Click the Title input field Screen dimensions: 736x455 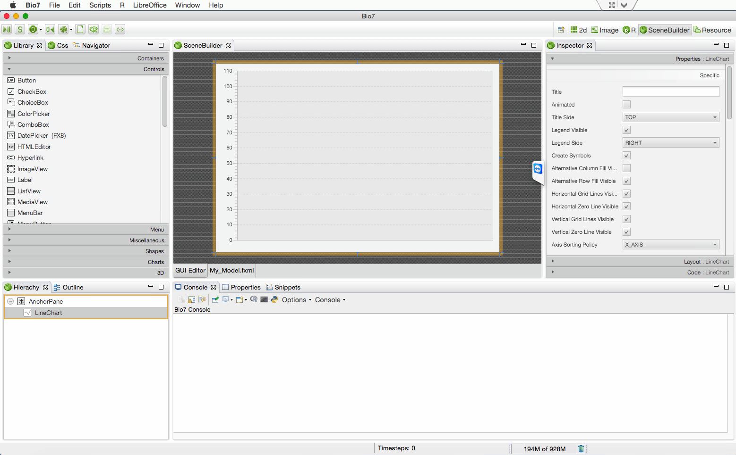[671, 91]
